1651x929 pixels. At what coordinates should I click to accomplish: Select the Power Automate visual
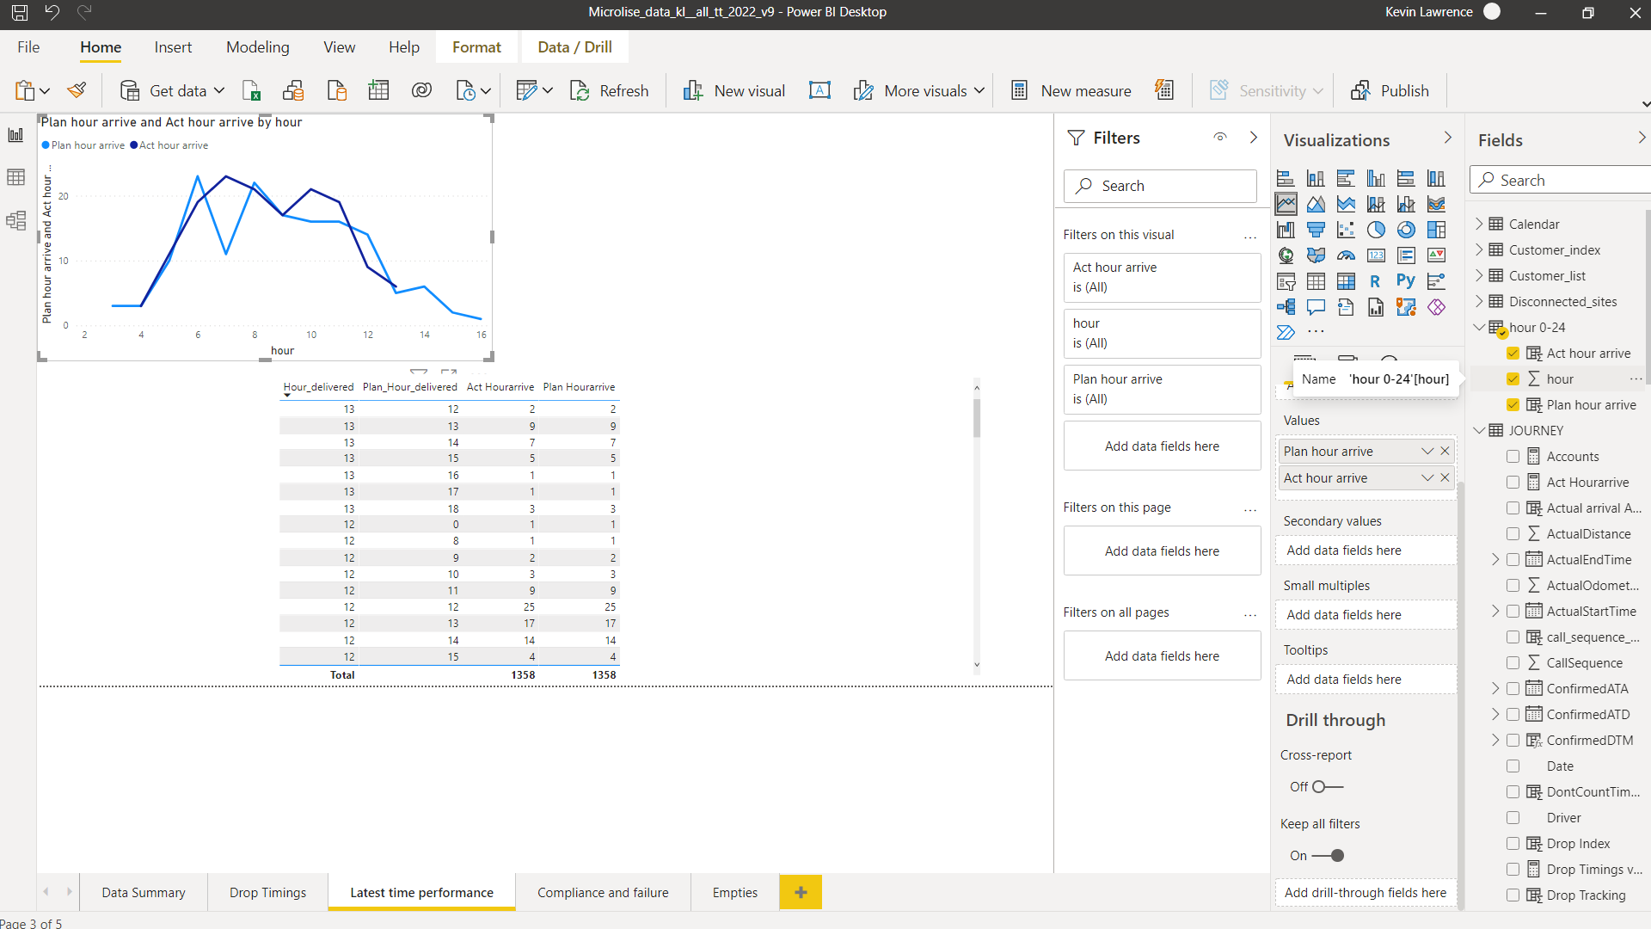click(x=1286, y=332)
